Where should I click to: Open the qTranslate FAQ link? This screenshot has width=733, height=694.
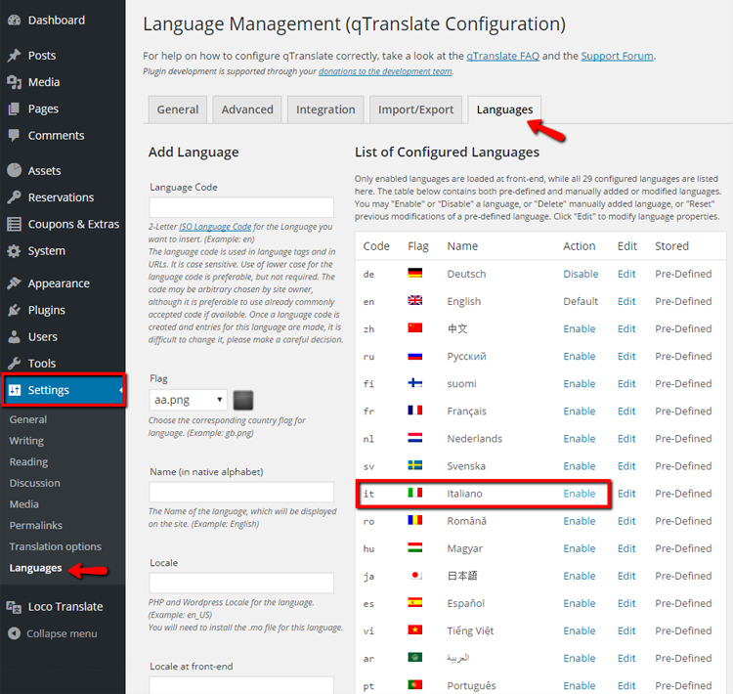pyautogui.click(x=502, y=56)
